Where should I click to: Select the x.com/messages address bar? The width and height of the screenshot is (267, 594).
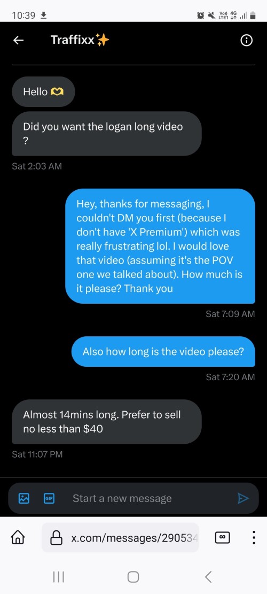(120, 537)
